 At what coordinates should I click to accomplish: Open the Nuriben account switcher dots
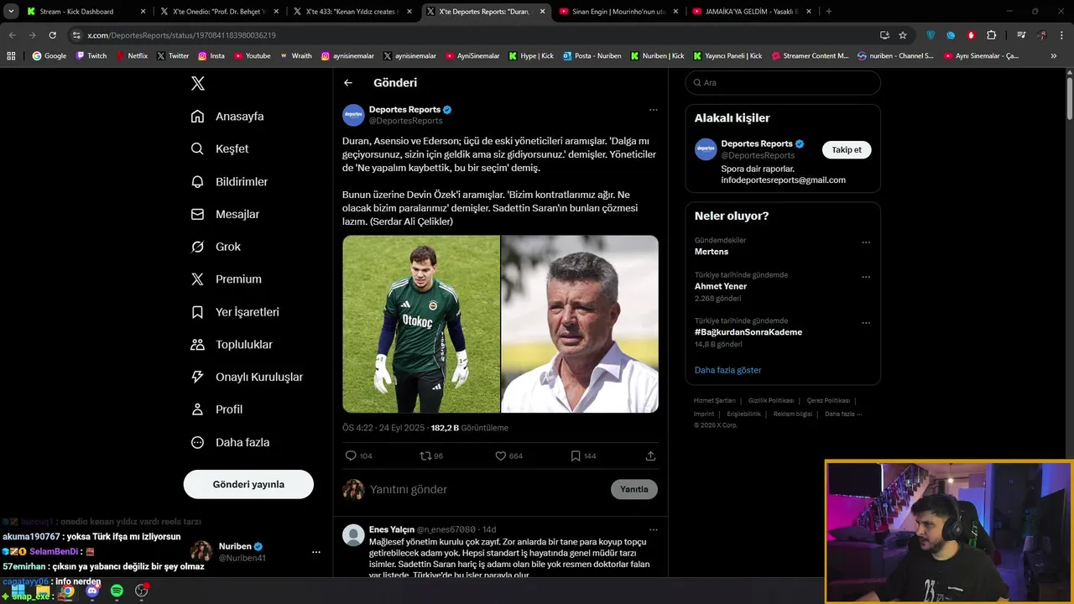coord(316,552)
